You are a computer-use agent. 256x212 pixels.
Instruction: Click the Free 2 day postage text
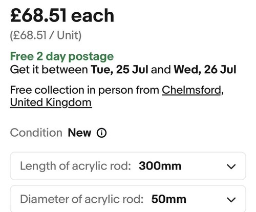click(62, 57)
